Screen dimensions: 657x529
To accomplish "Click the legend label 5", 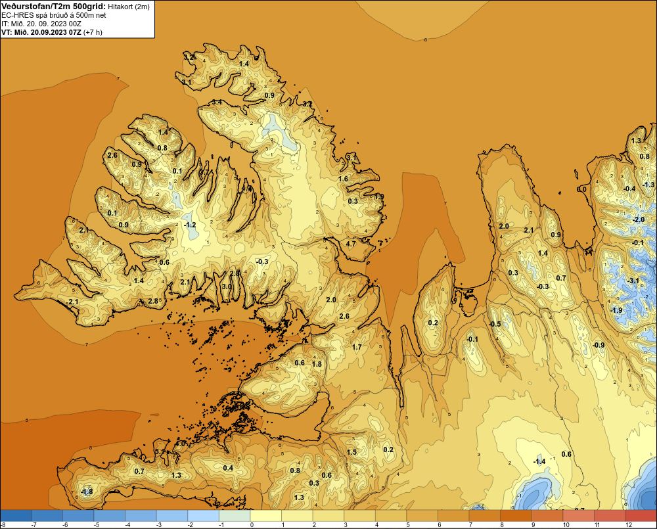I will pyautogui.click(x=408, y=525).
